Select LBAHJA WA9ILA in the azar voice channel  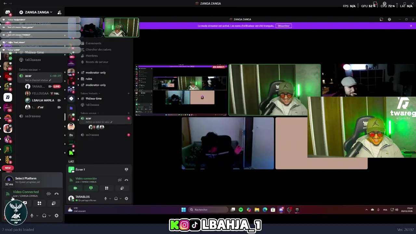coord(43,100)
